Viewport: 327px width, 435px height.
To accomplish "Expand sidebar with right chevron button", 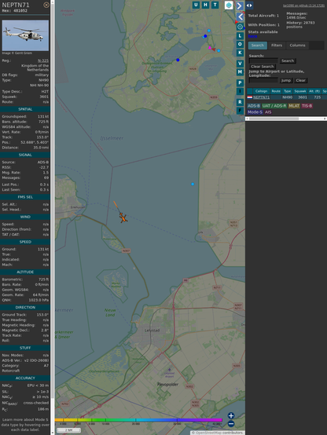I will (240, 5).
